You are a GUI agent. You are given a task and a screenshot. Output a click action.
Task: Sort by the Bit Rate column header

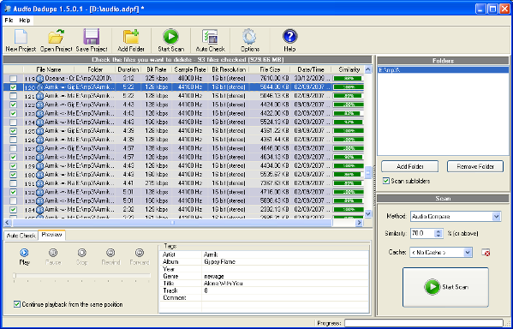click(x=157, y=69)
